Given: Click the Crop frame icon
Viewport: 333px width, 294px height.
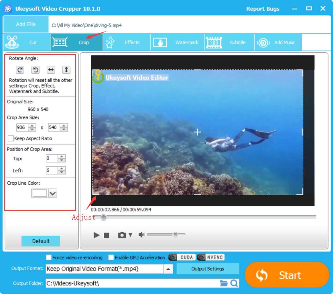Looking at the screenshot, I should click(60, 42).
